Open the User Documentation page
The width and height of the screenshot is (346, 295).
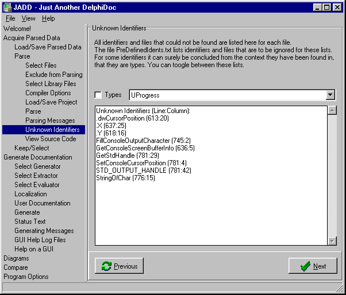pyautogui.click(x=43, y=203)
